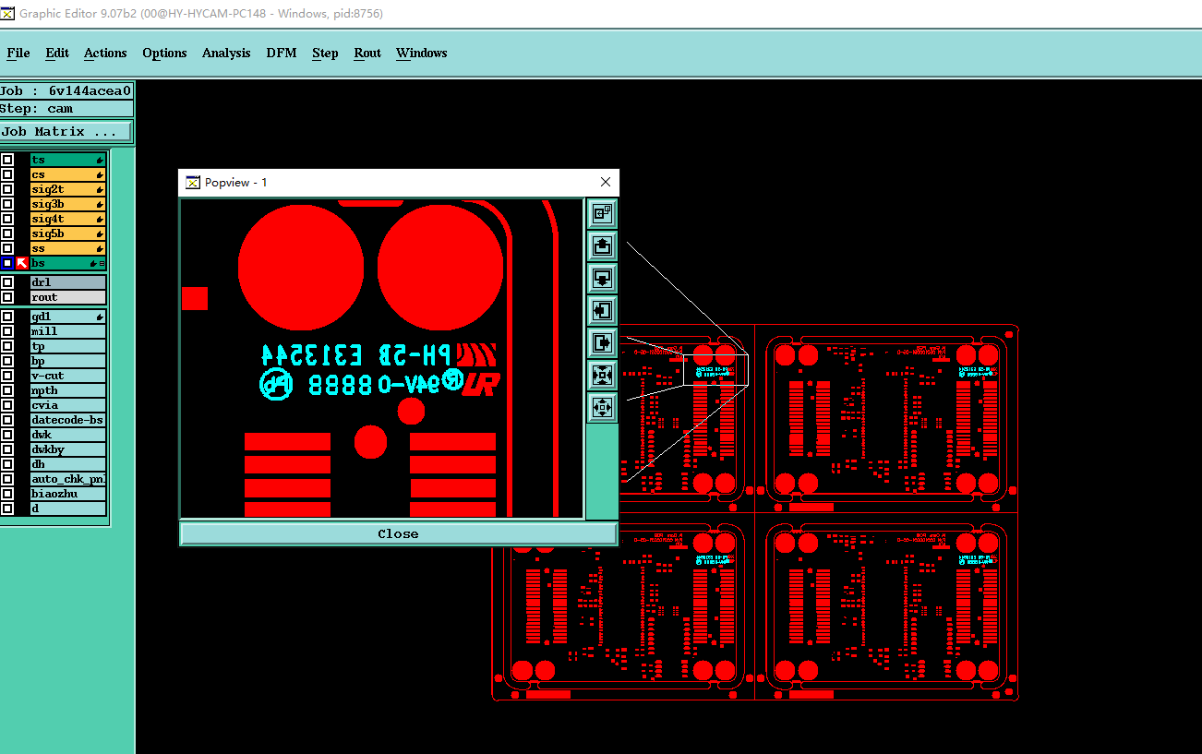Click the hand marker icon on the ss layer
This screenshot has width=1202, height=754.
(100, 248)
